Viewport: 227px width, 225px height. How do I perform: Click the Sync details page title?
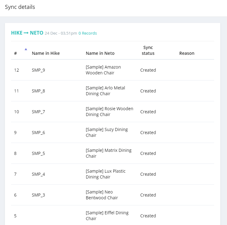pyautogui.click(x=20, y=7)
